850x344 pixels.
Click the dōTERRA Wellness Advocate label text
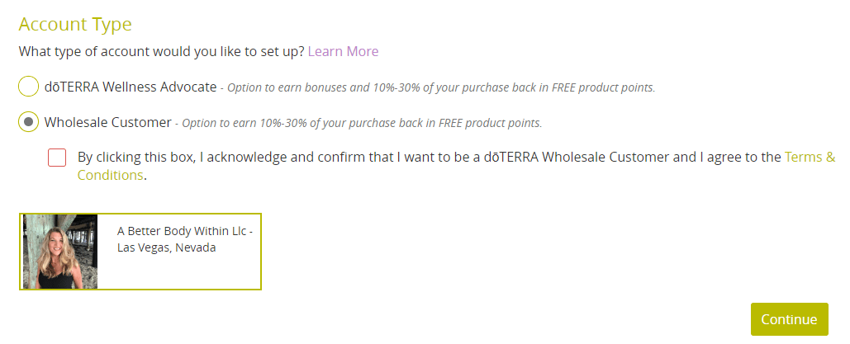click(x=131, y=87)
